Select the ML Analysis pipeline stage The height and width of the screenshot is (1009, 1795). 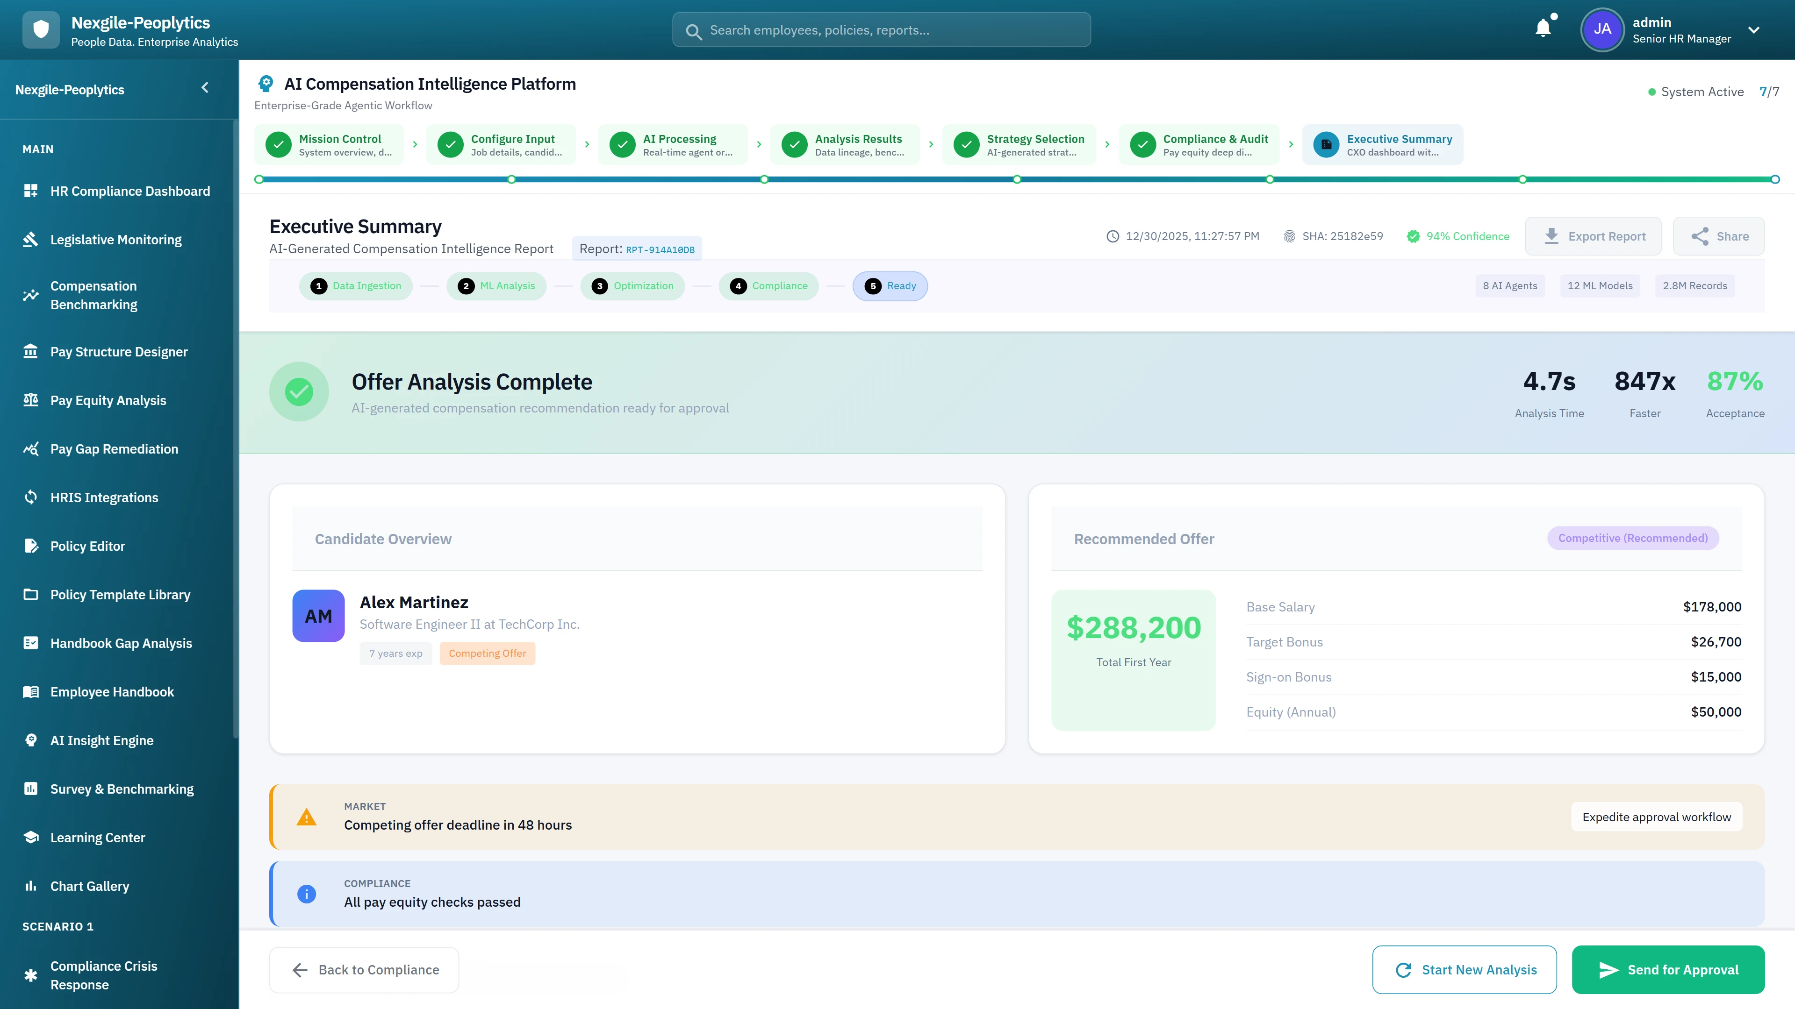point(496,285)
